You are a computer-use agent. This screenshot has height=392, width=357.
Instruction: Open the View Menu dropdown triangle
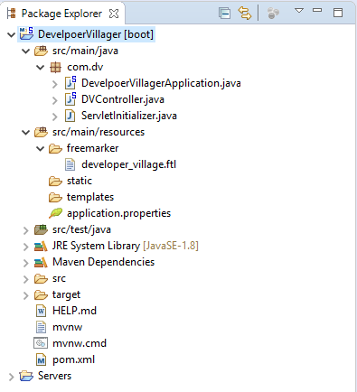click(x=299, y=11)
